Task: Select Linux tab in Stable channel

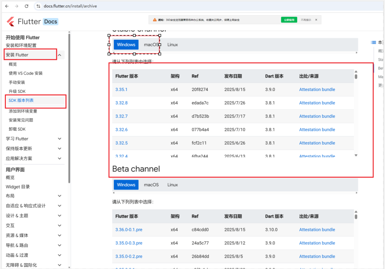Action: pos(172,45)
